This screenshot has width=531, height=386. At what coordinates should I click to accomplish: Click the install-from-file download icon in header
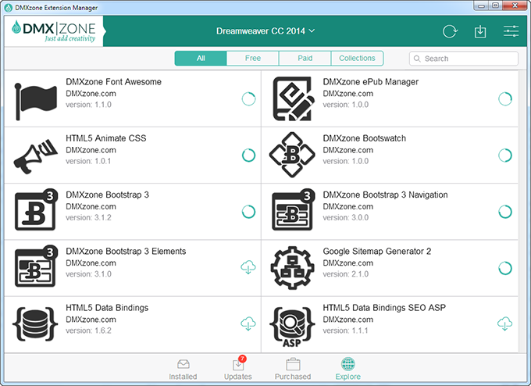point(480,31)
